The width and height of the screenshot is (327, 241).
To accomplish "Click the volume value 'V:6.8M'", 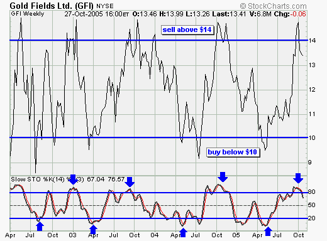I will [260, 14].
